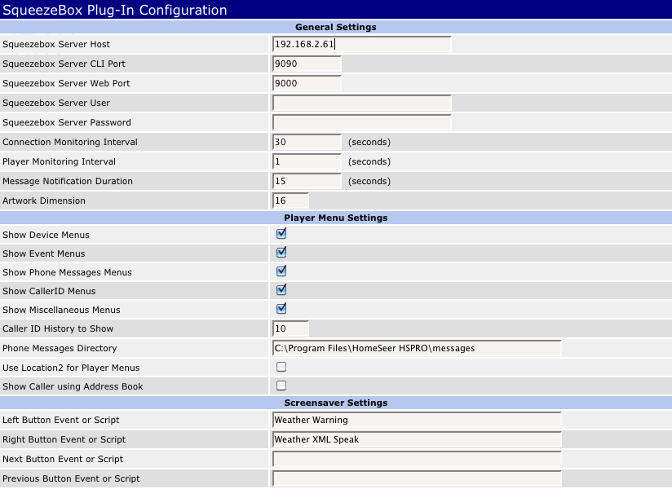
Task: Focus the Right Button Event or Script field
Action: (x=417, y=440)
